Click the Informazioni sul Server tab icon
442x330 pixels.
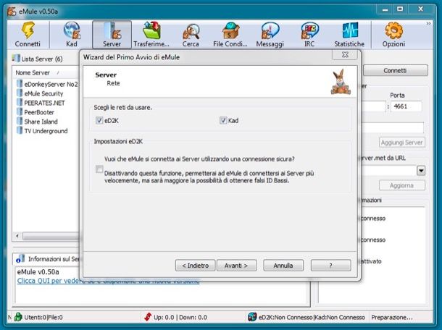(20, 259)
